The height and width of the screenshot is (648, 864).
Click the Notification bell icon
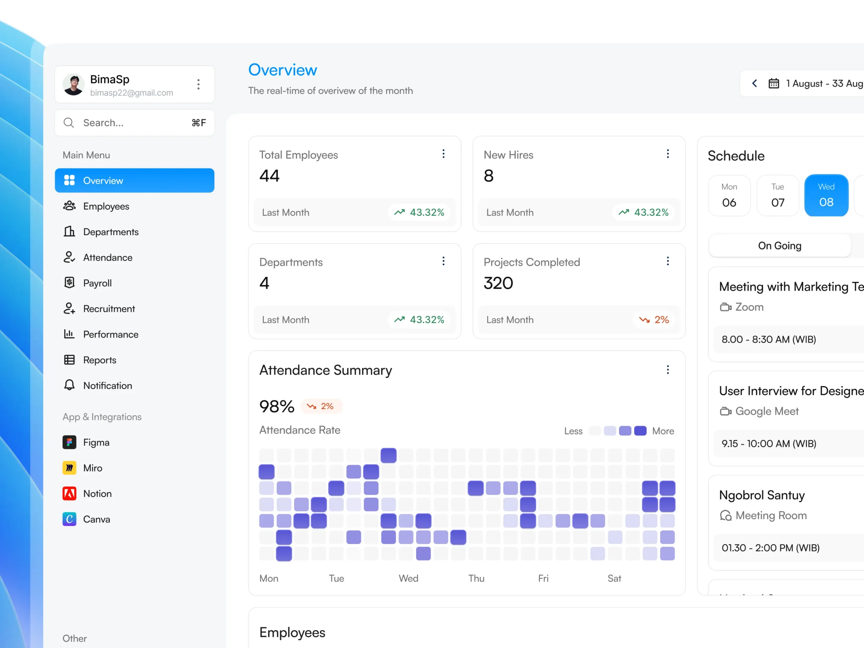69,385
